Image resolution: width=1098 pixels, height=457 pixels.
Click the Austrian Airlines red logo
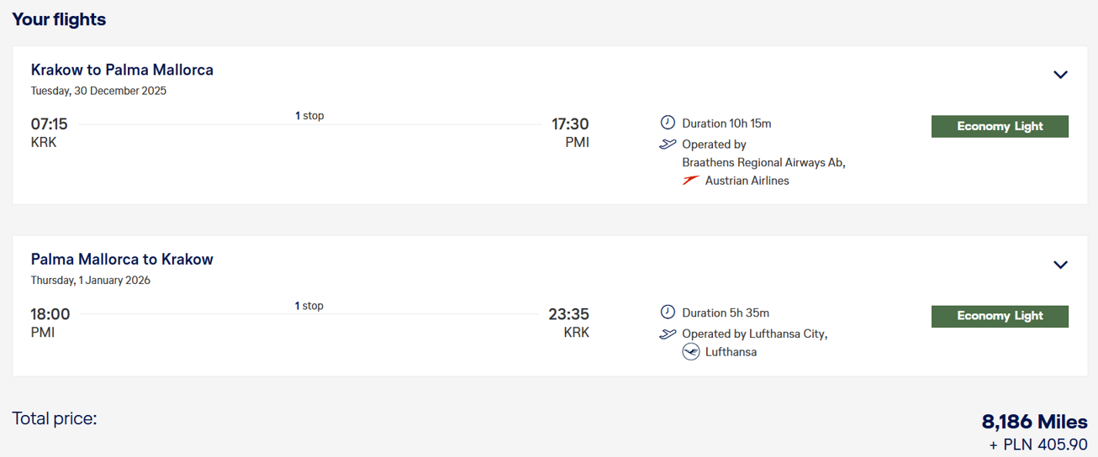(690, 180)
